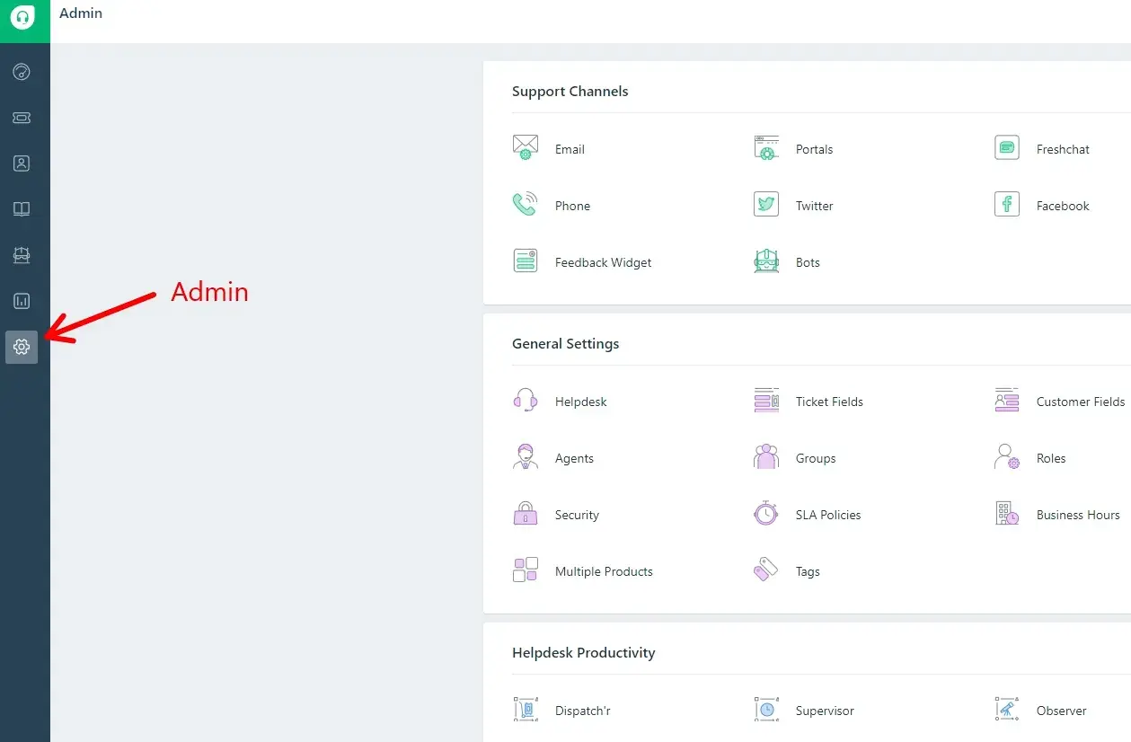Screen dimensions: 1131x742
Task: Click the Helpdesk headset icon
Action: click(526, 400)
